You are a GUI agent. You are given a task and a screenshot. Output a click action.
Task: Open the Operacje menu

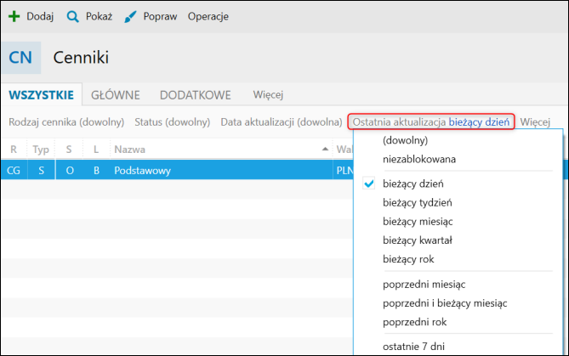pyautogui.click(x=208, y=16)
